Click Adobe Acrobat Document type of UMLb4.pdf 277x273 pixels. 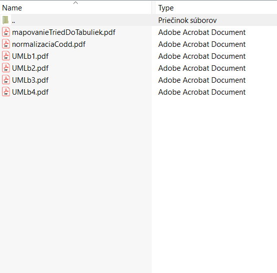[x=202, y=92]
